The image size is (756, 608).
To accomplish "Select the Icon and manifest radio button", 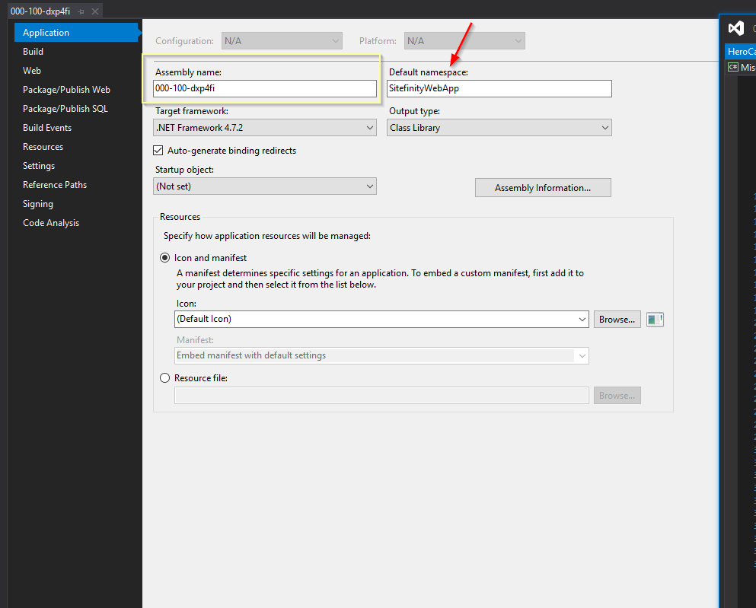I will 164,257.
